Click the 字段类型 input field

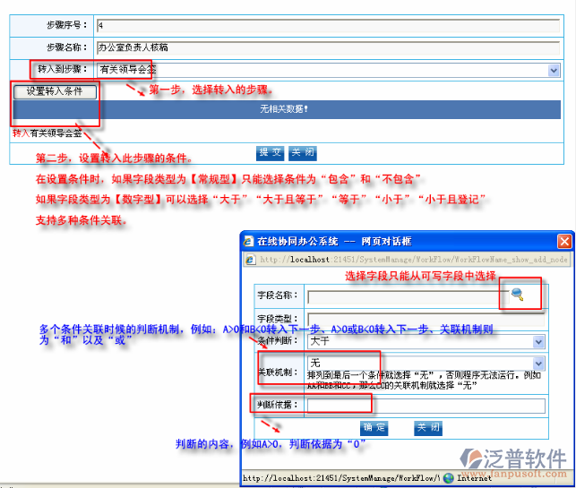[426, 320]
